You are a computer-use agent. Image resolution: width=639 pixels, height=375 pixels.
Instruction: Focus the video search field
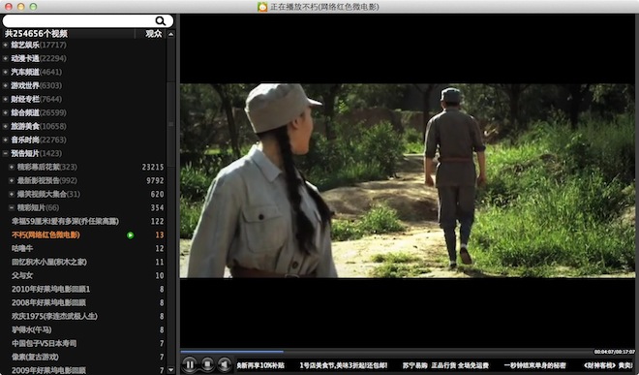coord(87,20)
